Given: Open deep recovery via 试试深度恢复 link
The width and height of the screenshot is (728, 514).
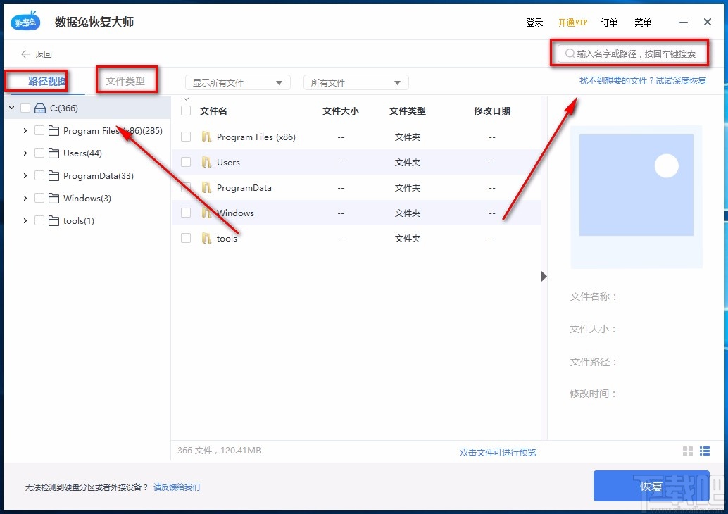Looking at the screenshot, I should point(677,80).
